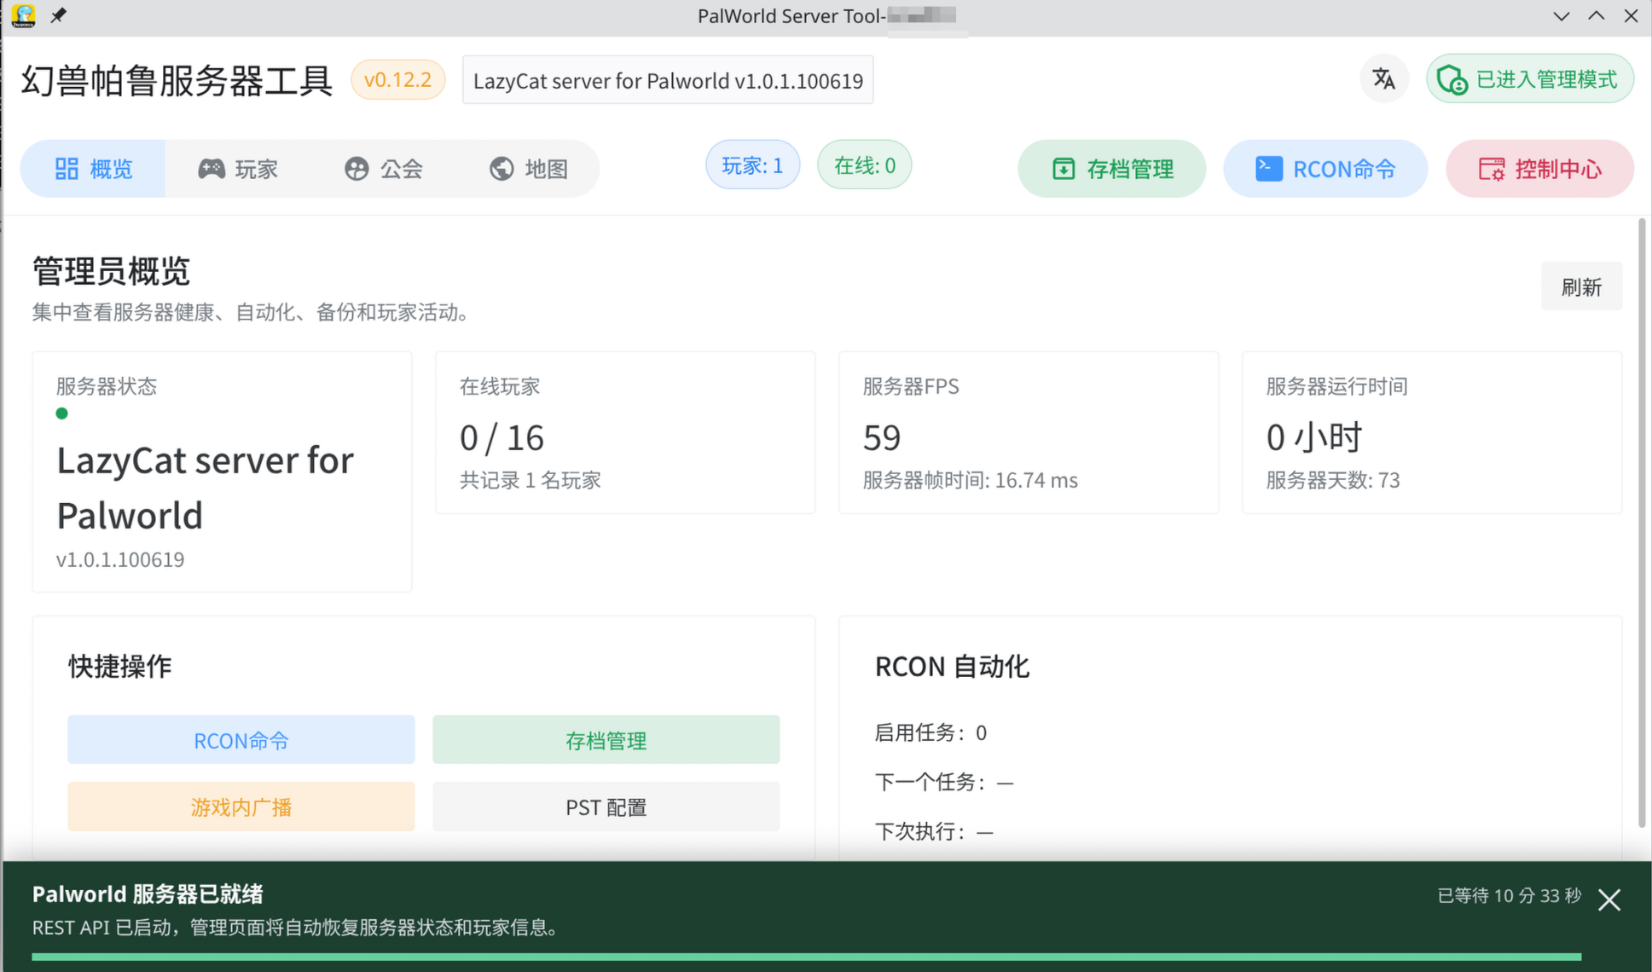This screenshot has height=972, width=1652.
Task: Click the 共记录 1 名玩家 text
Action: click(x=530, y=480)
